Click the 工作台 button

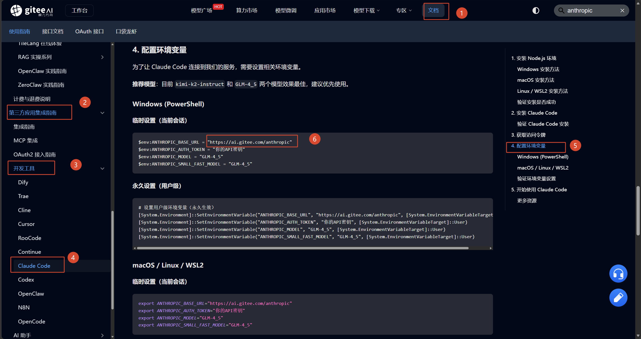pos(79,11)
